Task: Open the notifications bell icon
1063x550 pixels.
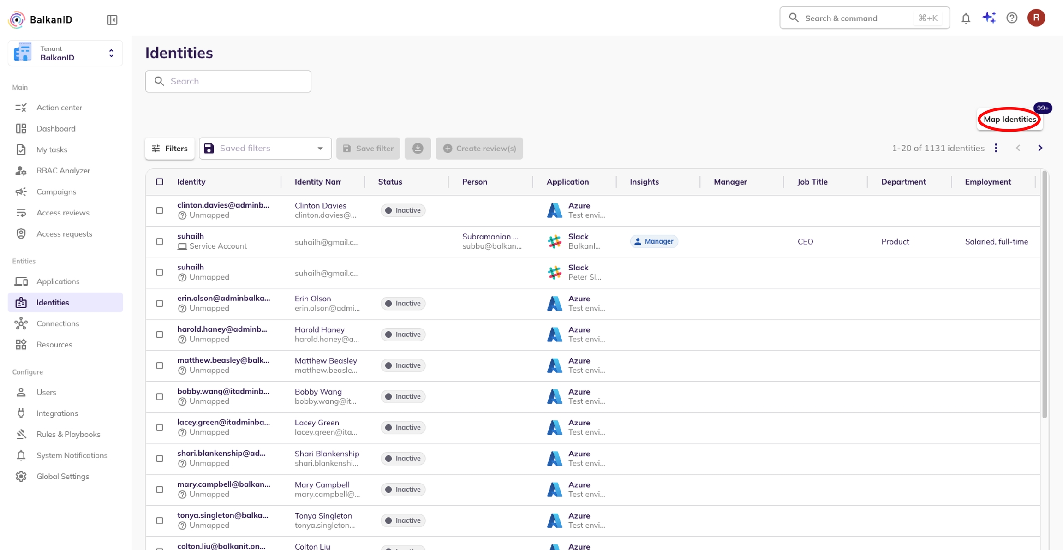Action: [966, 18]
